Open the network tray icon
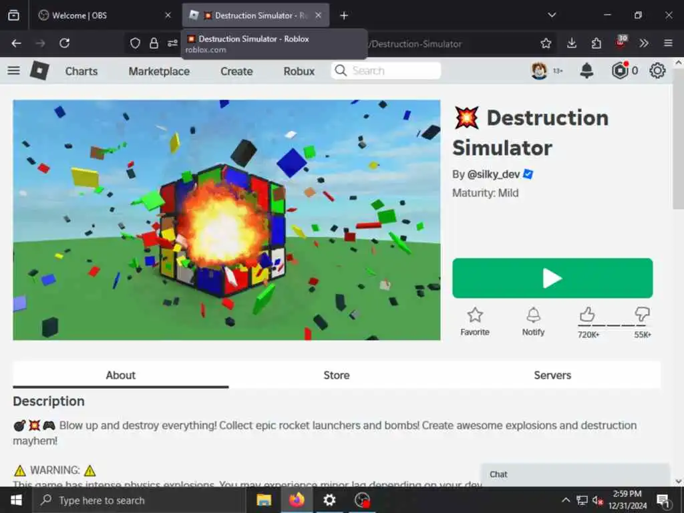The height and width of the screenshot is (513, 684). pos(582,500)
